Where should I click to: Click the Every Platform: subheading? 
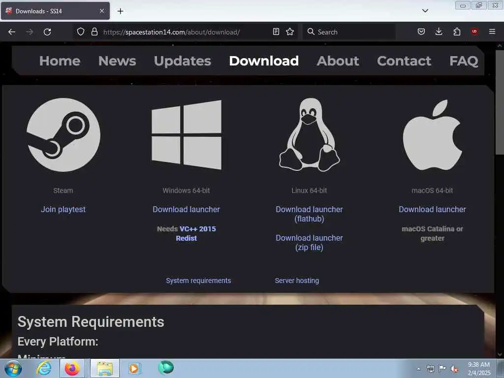click(58, 342)
